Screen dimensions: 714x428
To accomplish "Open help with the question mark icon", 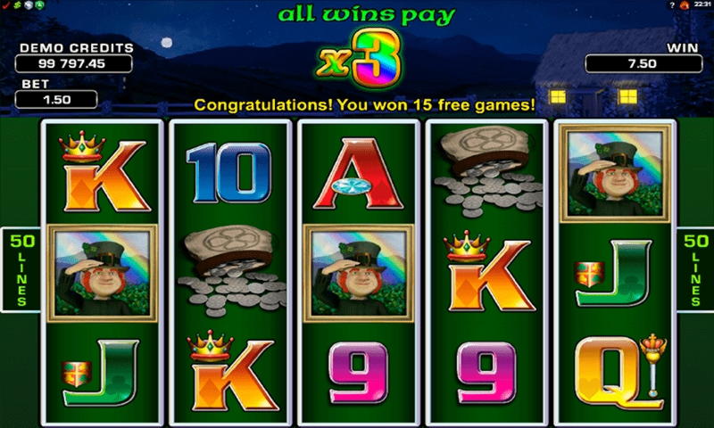I will pos(672,5).
